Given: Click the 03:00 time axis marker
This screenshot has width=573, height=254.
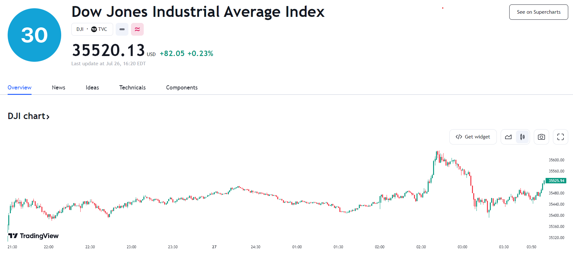Looking at the screenshot, I should pyautogui.click(x=462, y=247).
